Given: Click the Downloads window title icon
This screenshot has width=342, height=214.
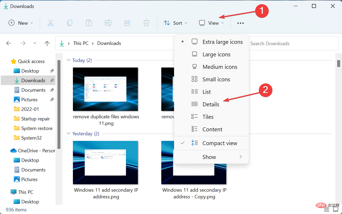Looking at the screenshot, I should pos(6,6).
